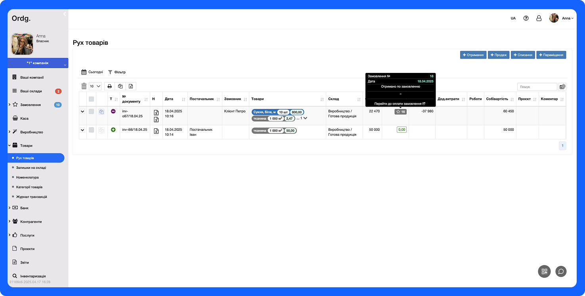Print the goods movement table
The width and height of the screenshot is (585, 296).
tap(110, 86)
